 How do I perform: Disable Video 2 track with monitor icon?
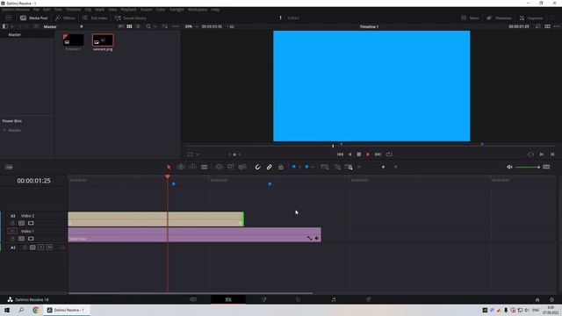point(31,223)
